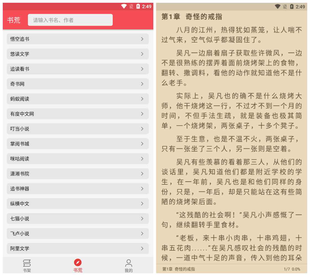This screenshot has height=276, width=310.
Task: Click the search input for book name
Action: (70, 20)
